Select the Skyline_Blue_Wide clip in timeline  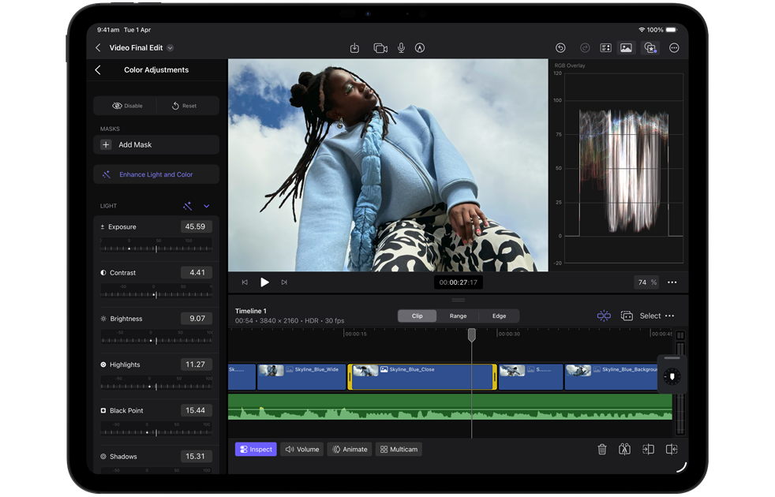301,377
